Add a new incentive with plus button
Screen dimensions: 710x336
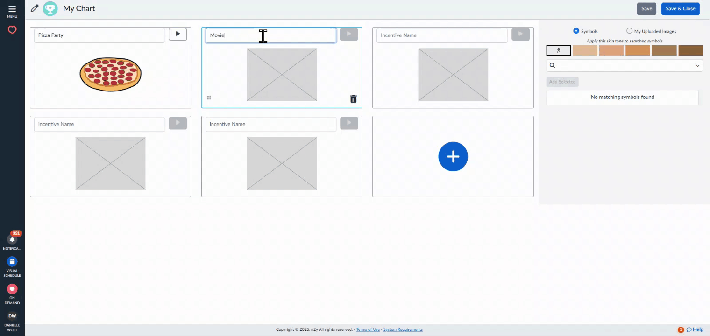pyautogui.click(x=453, y=156)
